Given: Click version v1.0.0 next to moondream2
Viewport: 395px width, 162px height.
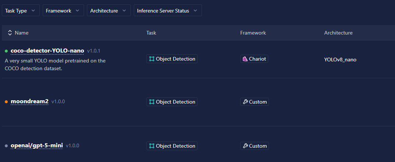Looking at the screenshot, I should click(x=58, y=102).
